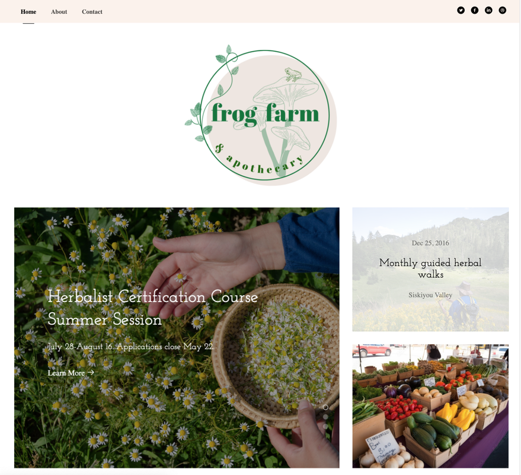Open the LinkedIn social link

click(488, 10)
